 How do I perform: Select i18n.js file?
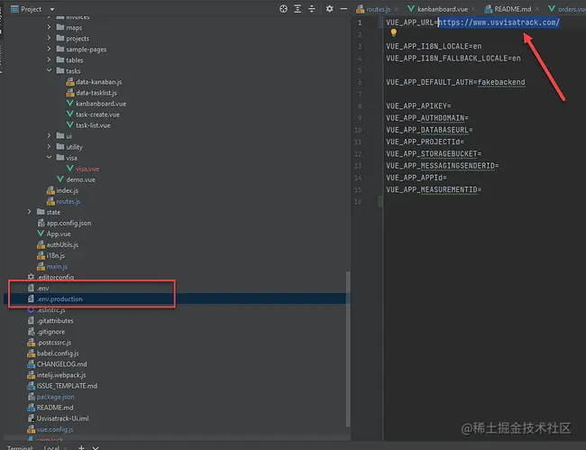pos(55,255)
